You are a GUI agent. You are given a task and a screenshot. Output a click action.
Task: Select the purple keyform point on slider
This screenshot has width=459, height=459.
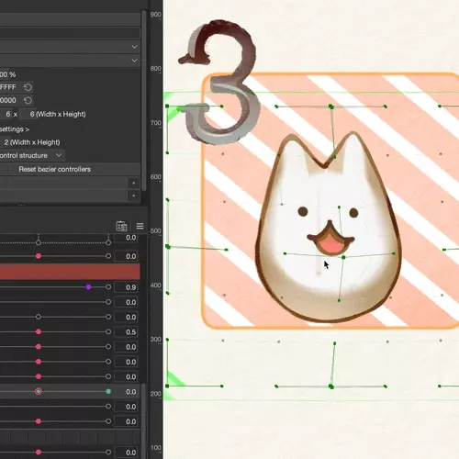[88, 287]
